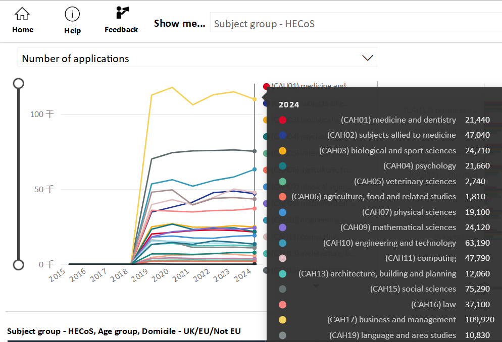Click '(CAH06) agriculture, food and related studies' in the tooltip
Image resolution: width=502 pixels, height=342 pixels.
(x=374, y=197)
